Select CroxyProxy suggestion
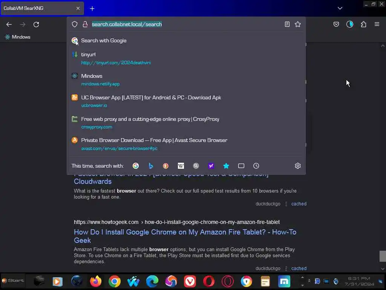 point(186,123)
